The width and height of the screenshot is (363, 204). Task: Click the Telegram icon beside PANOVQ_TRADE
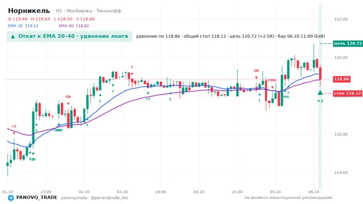click(11, 198)
